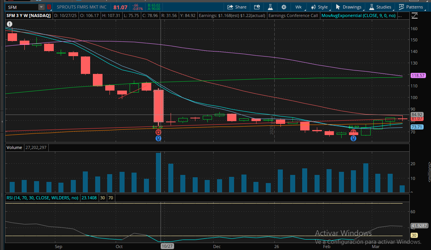
Task: Open the Wk timeframe selector
Action: pyautogui.click(x=298, y=7)
